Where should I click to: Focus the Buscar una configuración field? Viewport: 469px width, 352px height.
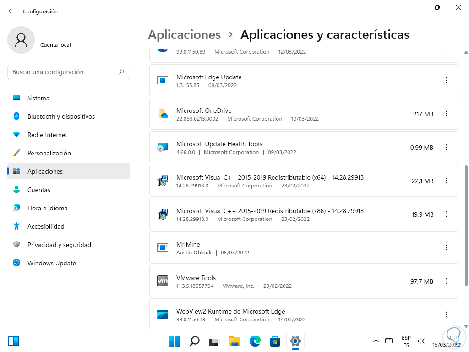point(69,72)
